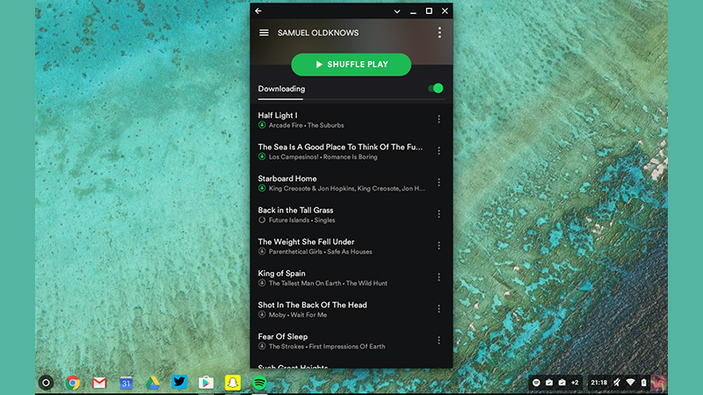
Task: Open options for Shot In The Back Of The Head
Action: tap(438, 309)
